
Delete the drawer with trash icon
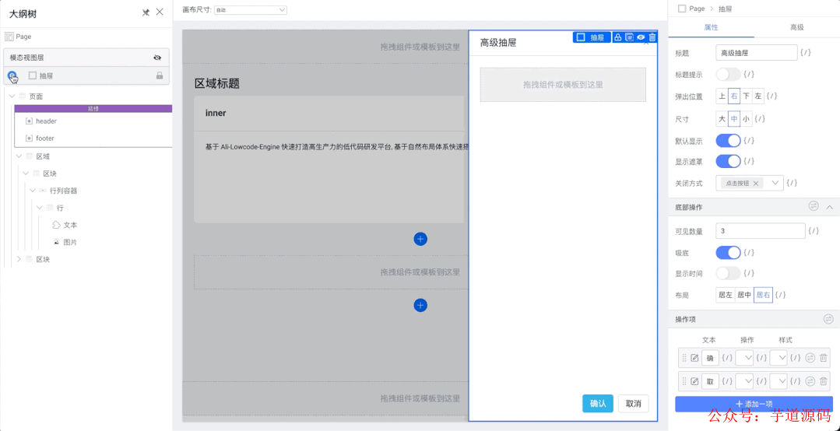652,37
